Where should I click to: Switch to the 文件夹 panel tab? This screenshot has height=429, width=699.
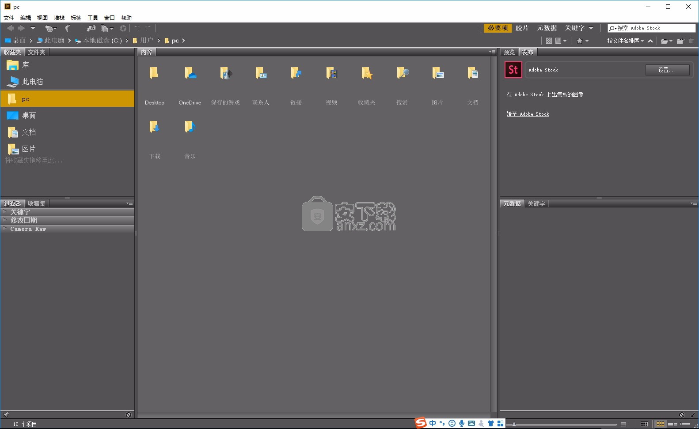[37, 52]
